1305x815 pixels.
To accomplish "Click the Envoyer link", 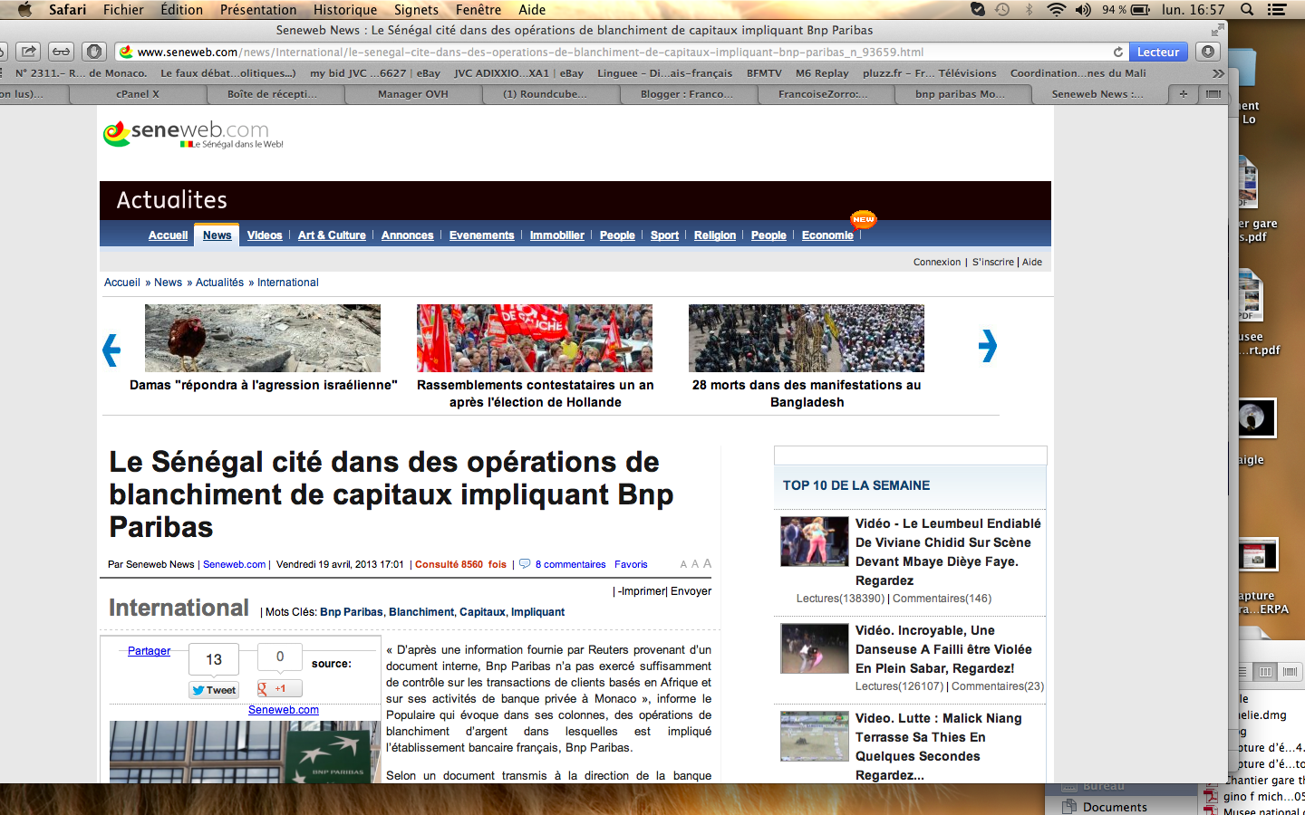I will (691, 591).
